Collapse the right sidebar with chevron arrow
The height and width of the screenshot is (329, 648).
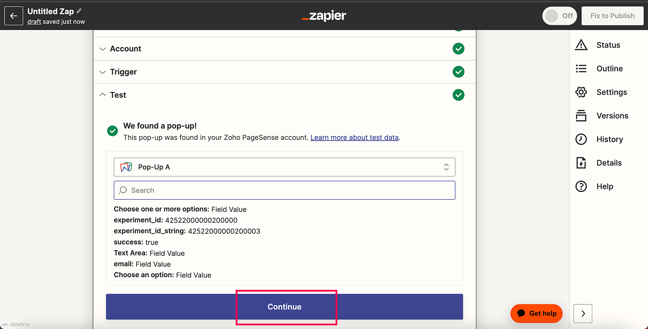583,313
